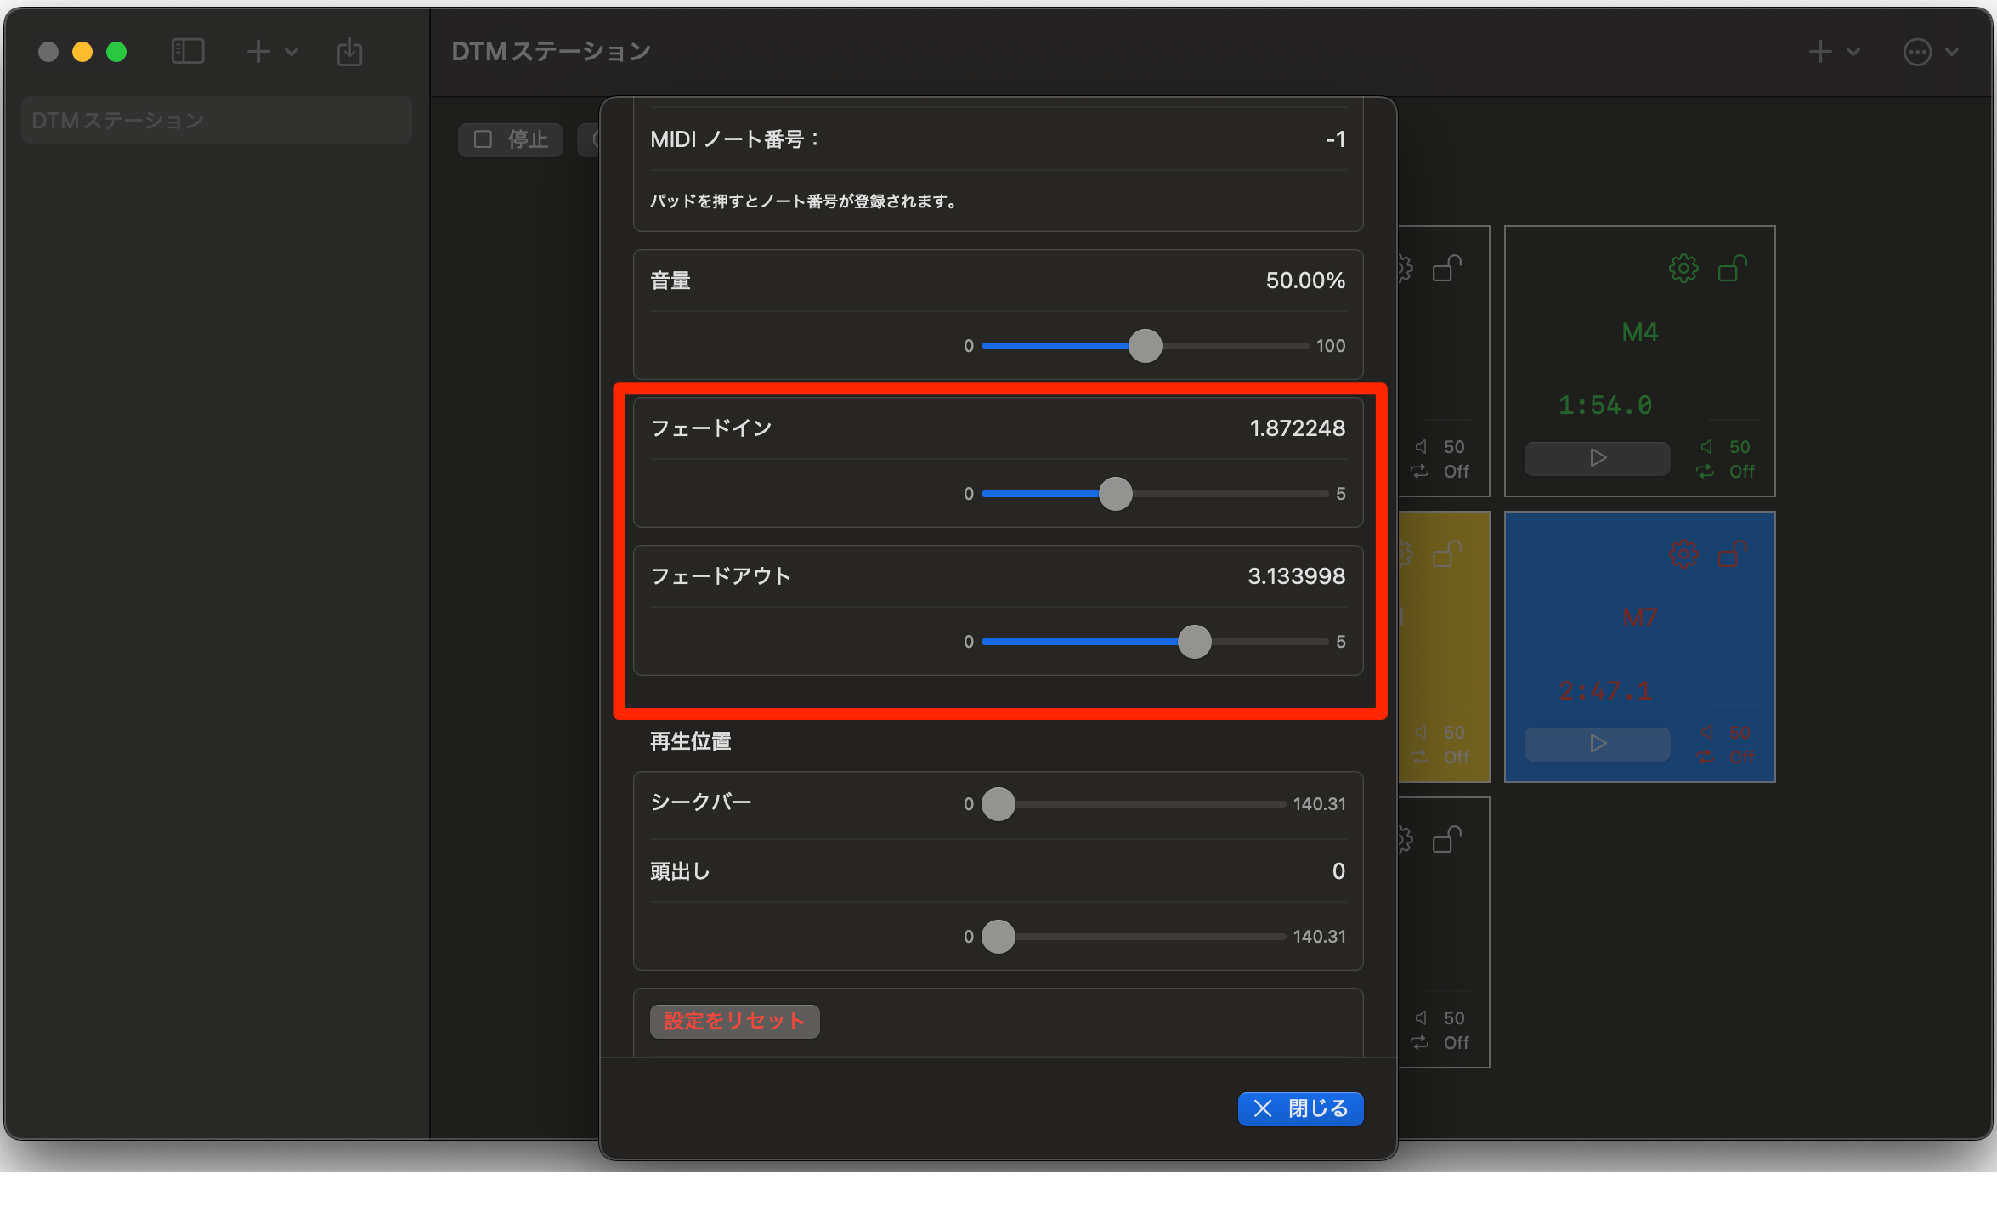Click loop icon on top pad behind dialog

click(1420, 472)
